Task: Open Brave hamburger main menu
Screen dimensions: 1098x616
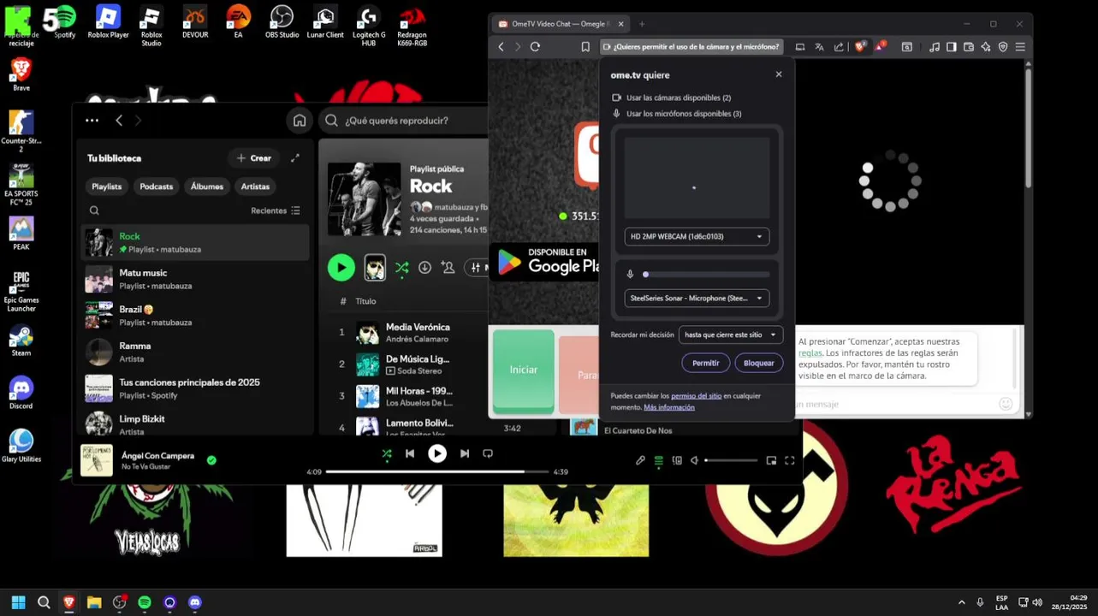Action: click(x=1020, y=47)
